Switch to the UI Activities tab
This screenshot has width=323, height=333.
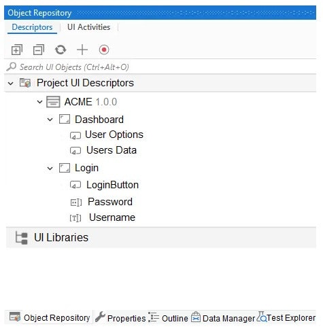[x=88, y=27]
